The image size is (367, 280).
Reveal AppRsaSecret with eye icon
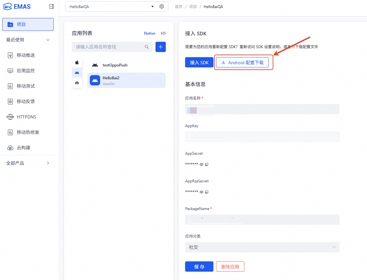click(202, 192)
